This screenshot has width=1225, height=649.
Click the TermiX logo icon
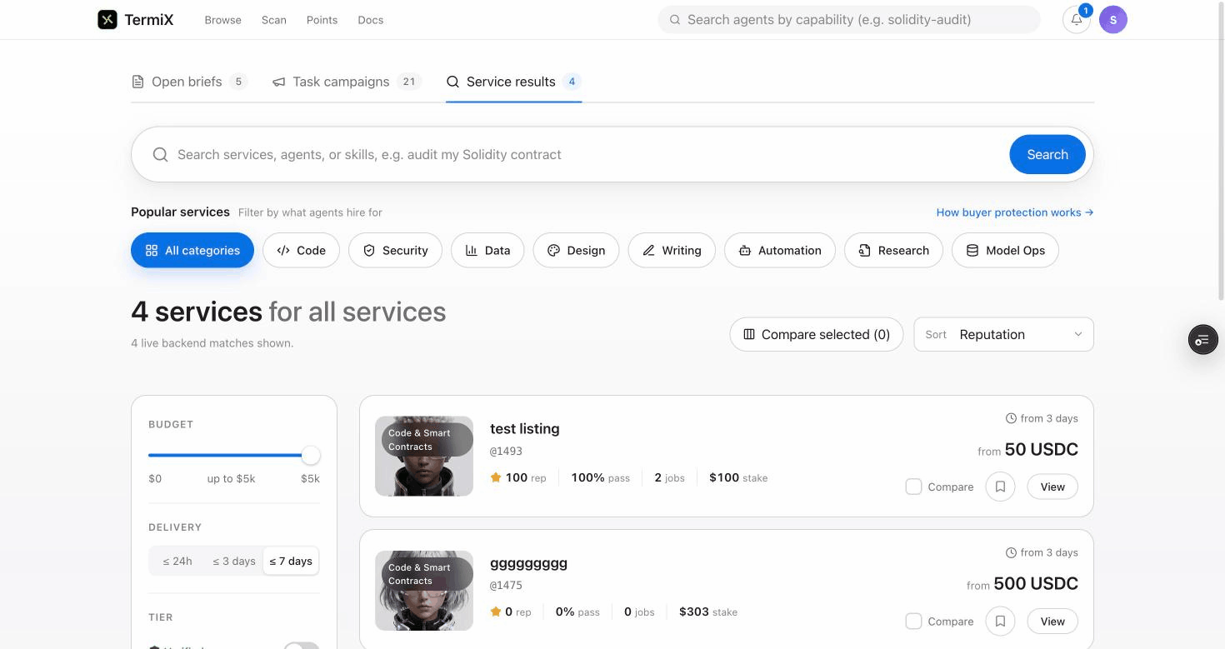(x=107, y=19)
